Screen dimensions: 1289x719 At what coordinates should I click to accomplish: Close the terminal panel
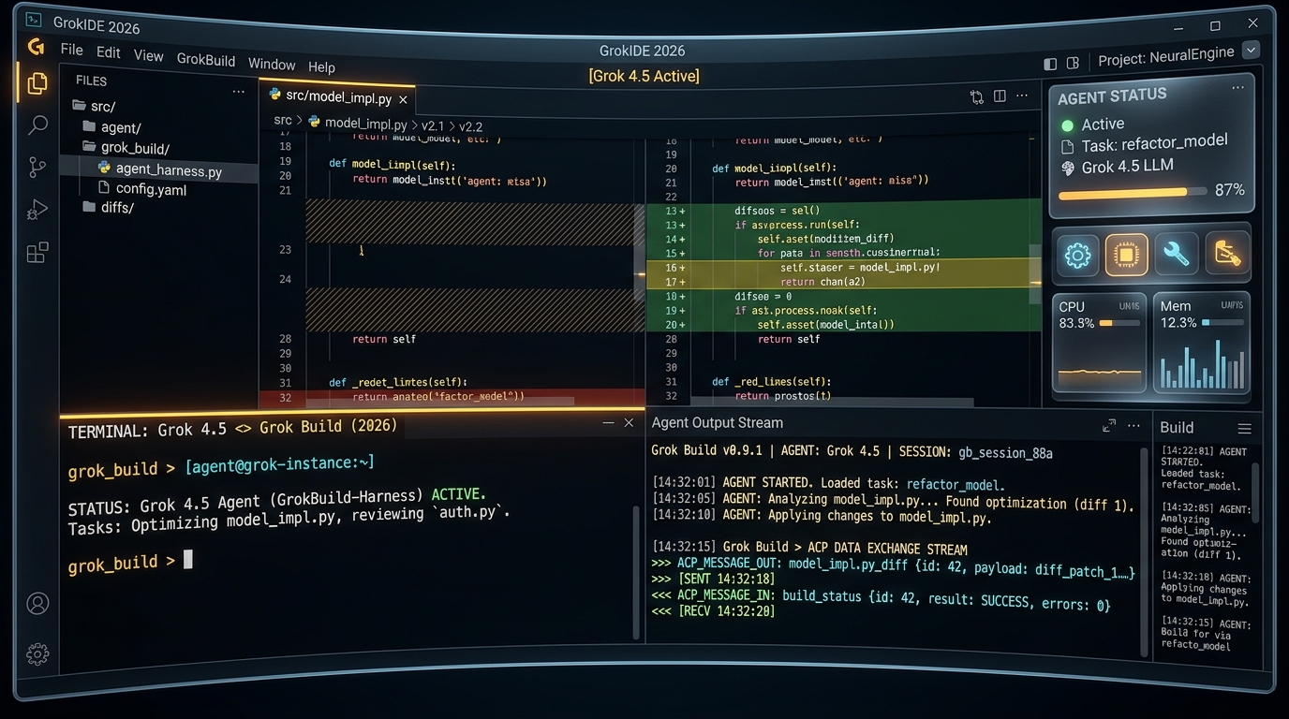(x=629, y=423)
